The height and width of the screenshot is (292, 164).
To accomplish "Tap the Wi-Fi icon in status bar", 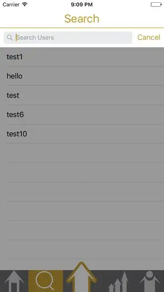I will click(25, 5).
